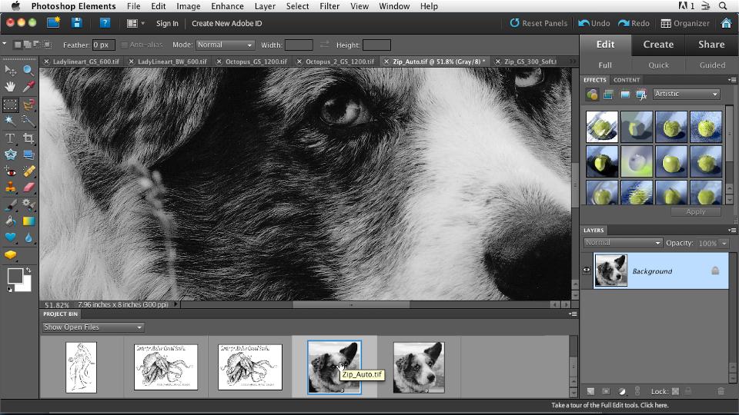Image resolution: width=739 pixels, height=415 pixels.
Task: Select the Red Eye Removal tool
Action: coord(10,171)
